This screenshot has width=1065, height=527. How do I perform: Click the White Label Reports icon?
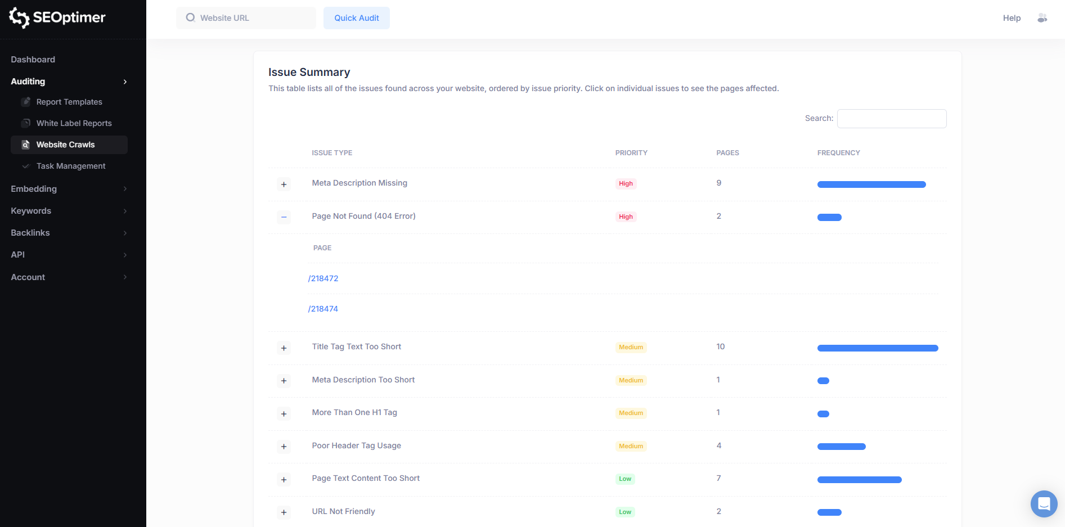coord(26,123)
